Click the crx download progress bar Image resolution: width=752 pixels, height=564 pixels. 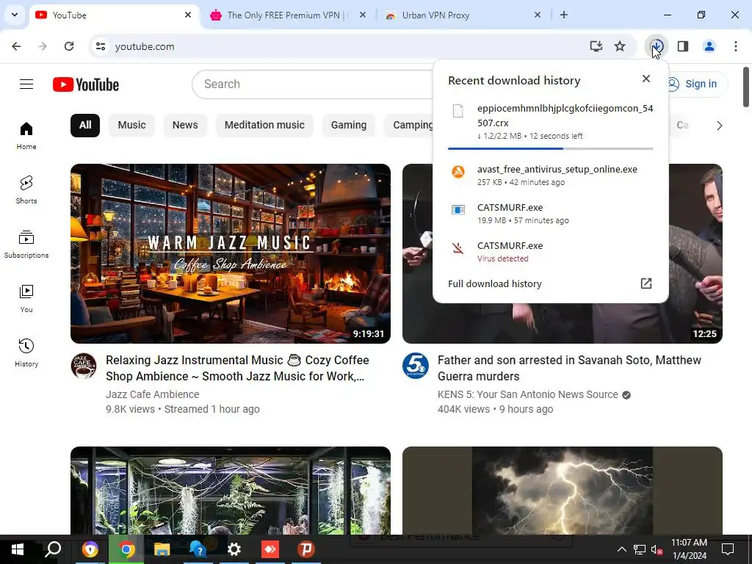550,148
